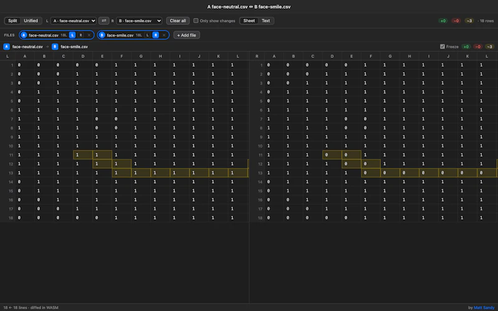498x311 pixels.
Task: Open the Matt Sandy link
Action: click(x=484, y=307)
